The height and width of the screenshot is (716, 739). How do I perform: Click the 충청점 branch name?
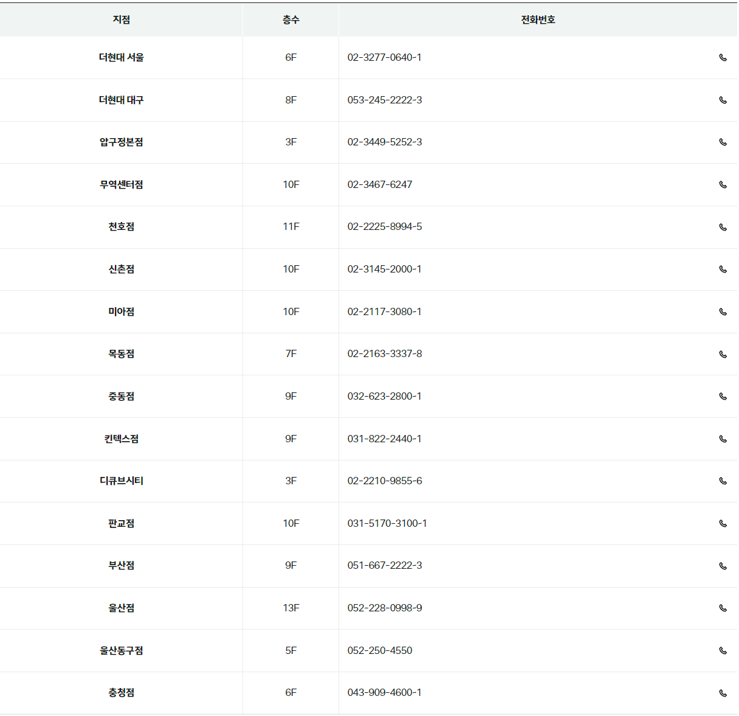pyautogui.click(x=122, y=692)
